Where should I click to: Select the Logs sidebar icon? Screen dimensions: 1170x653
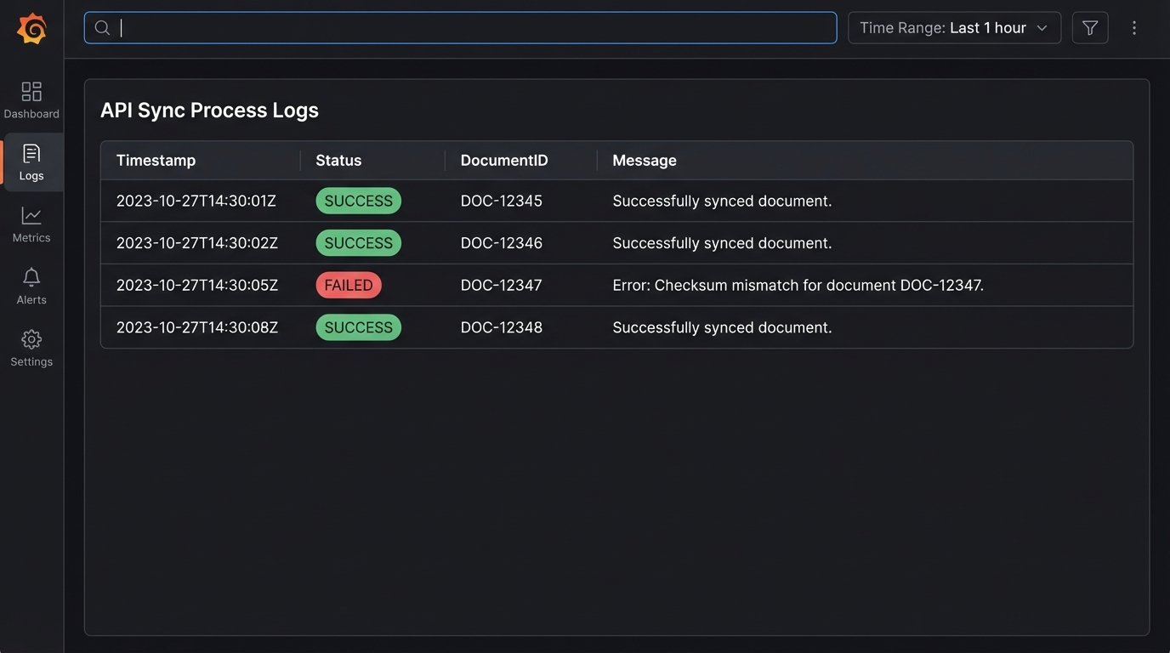tap(31, 153)
